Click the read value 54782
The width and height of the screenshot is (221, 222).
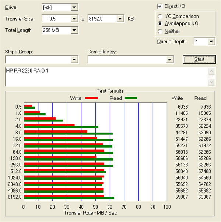click(x=204, y=184)
